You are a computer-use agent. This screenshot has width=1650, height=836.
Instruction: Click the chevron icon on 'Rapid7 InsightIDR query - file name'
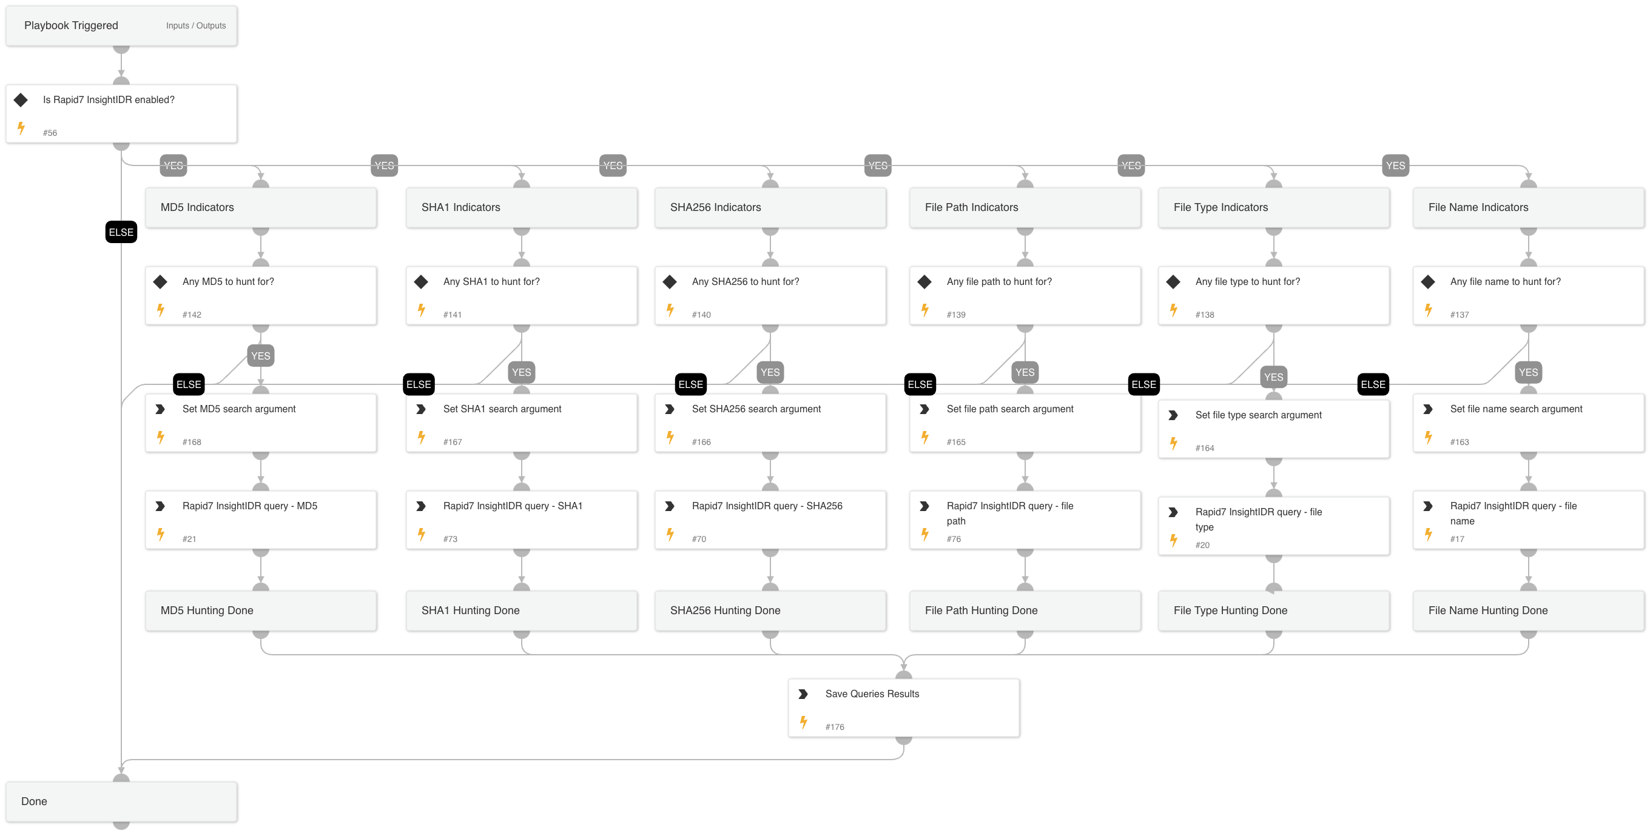[1429, 506]
